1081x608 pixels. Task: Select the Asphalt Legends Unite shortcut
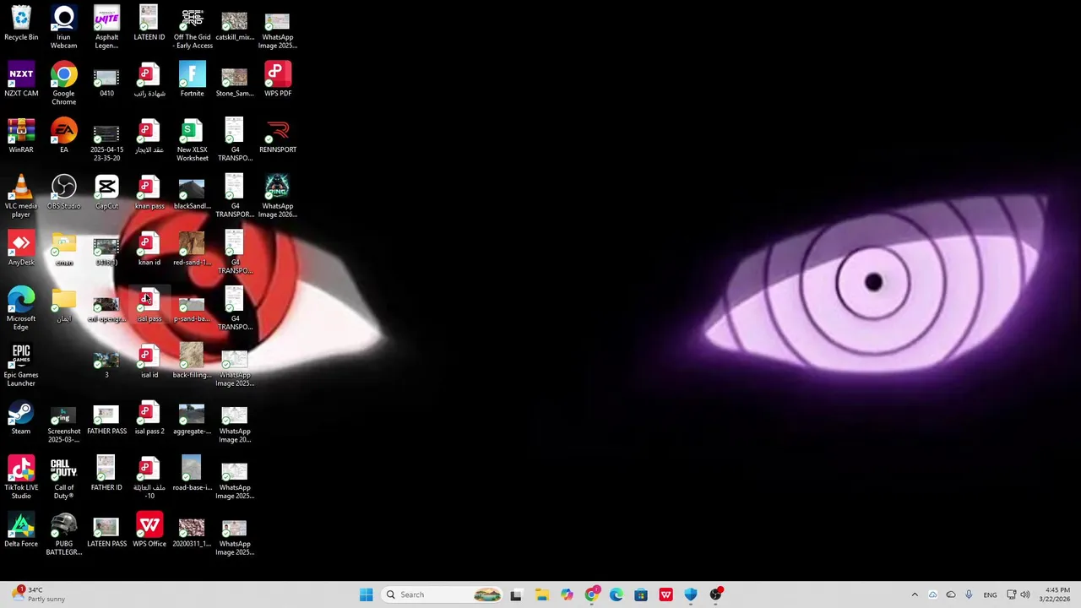[x=106, y=27]
